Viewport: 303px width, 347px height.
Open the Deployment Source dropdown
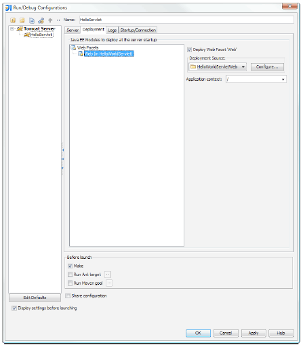point(218,67)
